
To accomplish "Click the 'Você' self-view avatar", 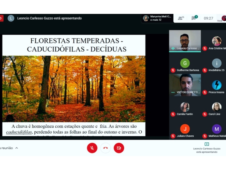I will pos(224,18).
